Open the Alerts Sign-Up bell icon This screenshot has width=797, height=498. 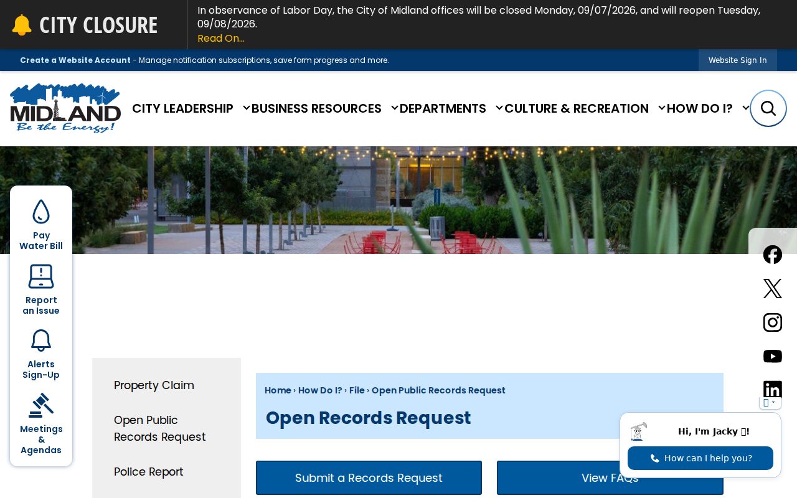pyautogui.click(x=41, y=341)
